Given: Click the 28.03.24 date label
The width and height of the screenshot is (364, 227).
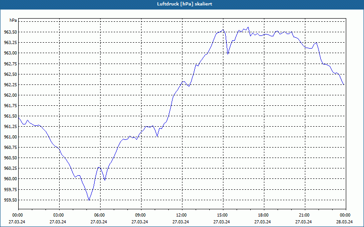Looking at the screenshot, I should [344, 222].
